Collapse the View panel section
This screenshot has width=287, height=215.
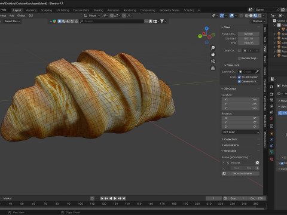click(225, 27)
